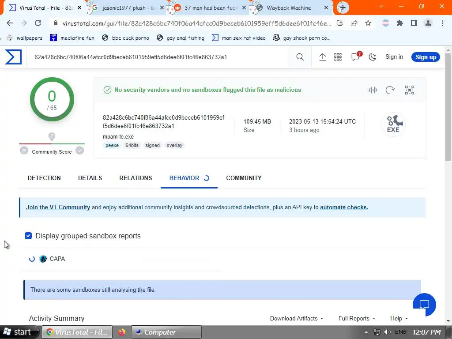Screen dimensions: 452x339
Task: Vote negative community score X icon
Action: tap(24, 151)
